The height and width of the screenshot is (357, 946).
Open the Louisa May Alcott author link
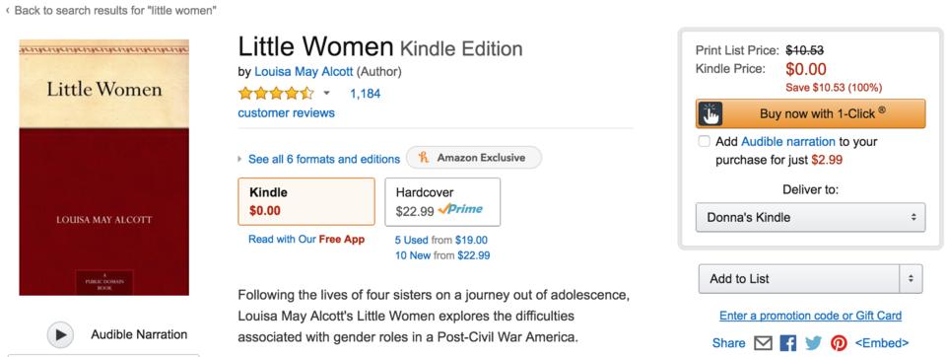coord(304,72)
